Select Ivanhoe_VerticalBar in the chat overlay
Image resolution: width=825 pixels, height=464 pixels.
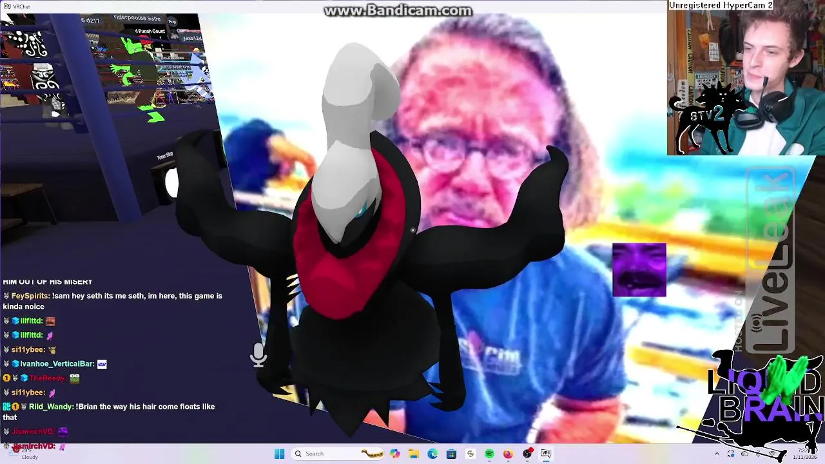[57, 364]
